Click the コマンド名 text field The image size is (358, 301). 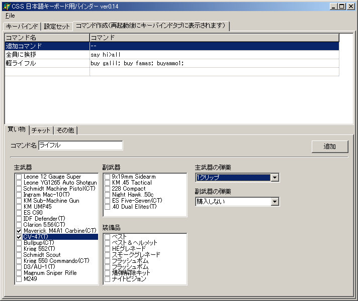tap(80, 145)
